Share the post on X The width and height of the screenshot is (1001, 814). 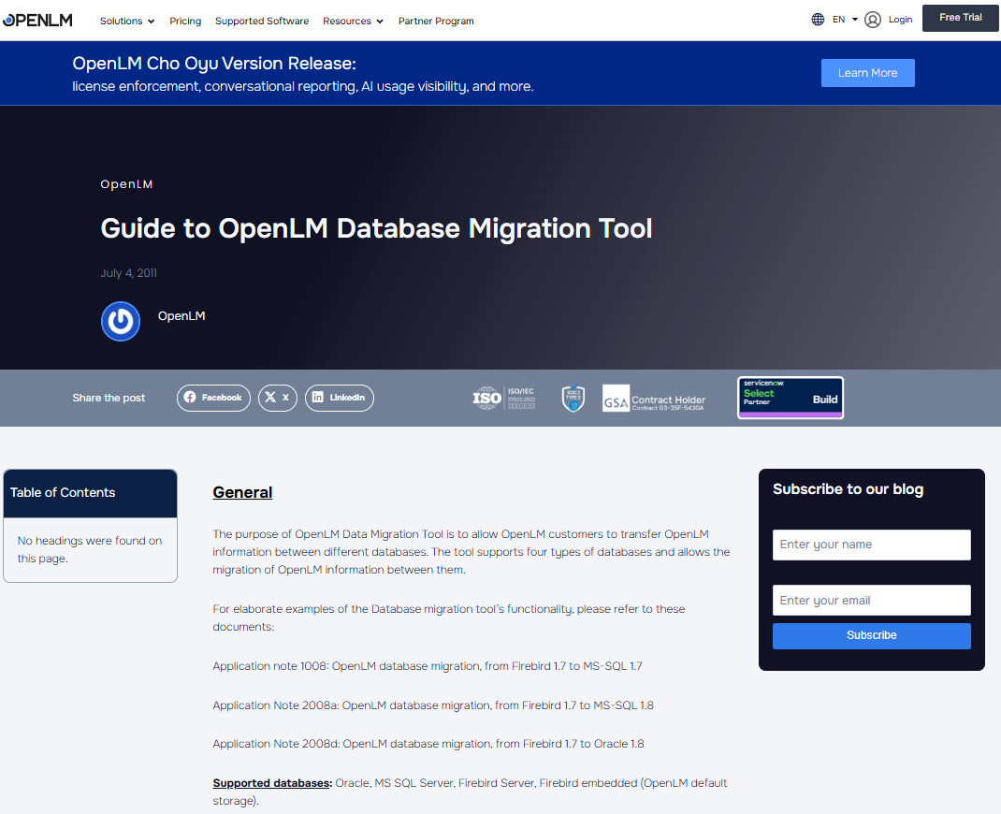tap(278, 398)
